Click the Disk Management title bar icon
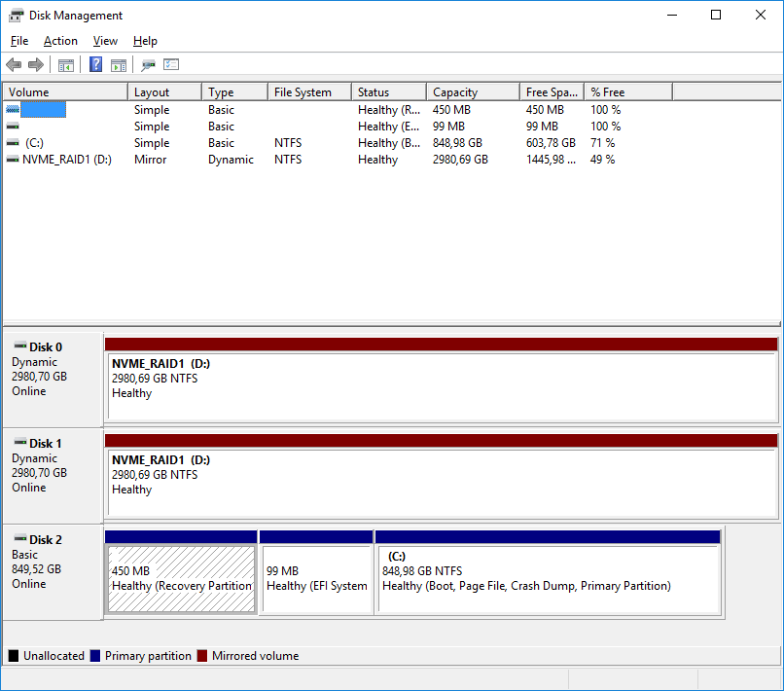Screen dimensions: 784x691 coord(16,16)
